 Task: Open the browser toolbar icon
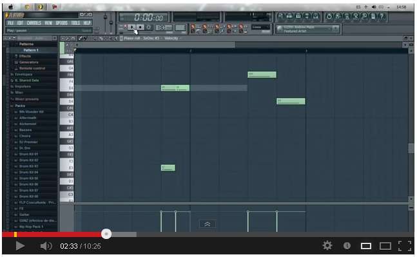307,17
